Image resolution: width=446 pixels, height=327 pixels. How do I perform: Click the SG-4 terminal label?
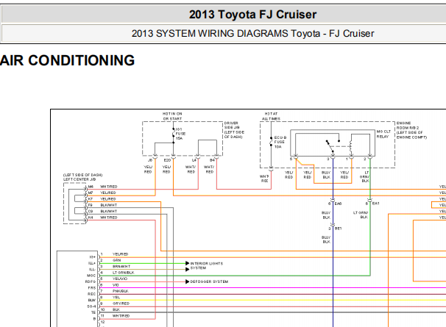point(91,306)
